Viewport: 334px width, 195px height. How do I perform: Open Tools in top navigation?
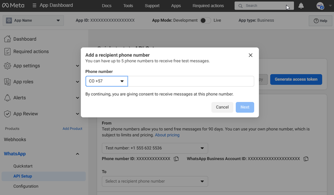coord(128,6)
